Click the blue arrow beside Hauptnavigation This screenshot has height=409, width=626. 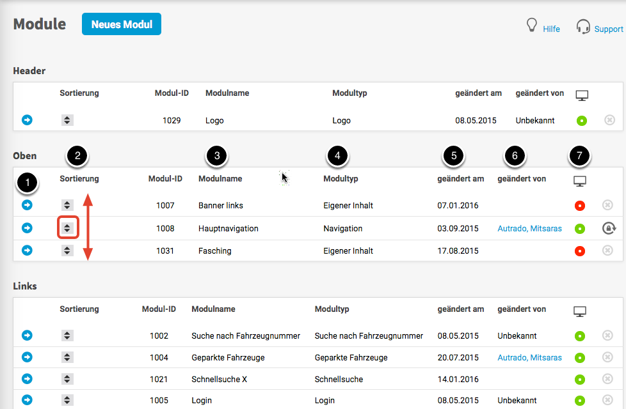(28, 228)
